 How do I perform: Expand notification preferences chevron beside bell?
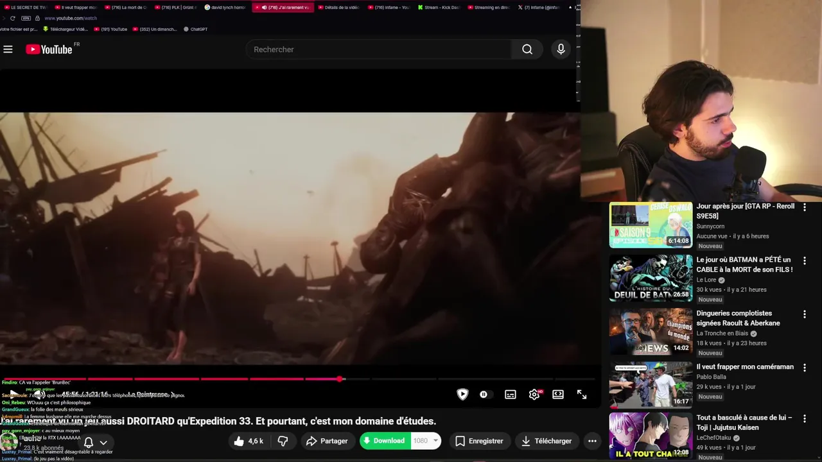pyautogui.click(x=103, y=442)
